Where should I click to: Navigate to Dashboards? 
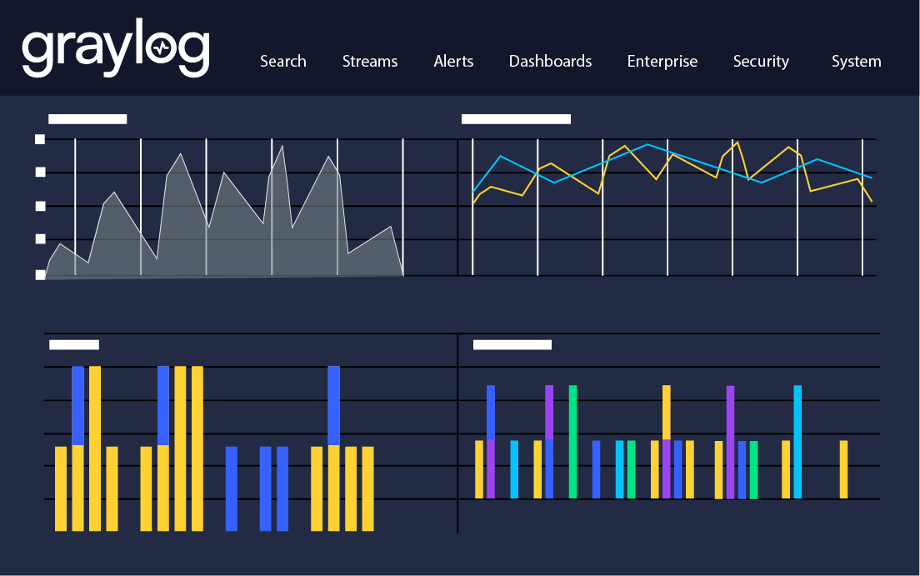pyautogui.click(x=550, y=62)
